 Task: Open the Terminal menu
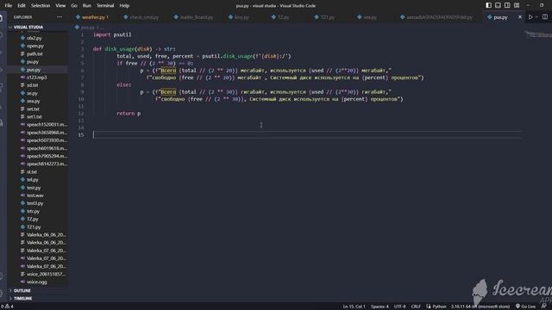click(x=105, y=6)
